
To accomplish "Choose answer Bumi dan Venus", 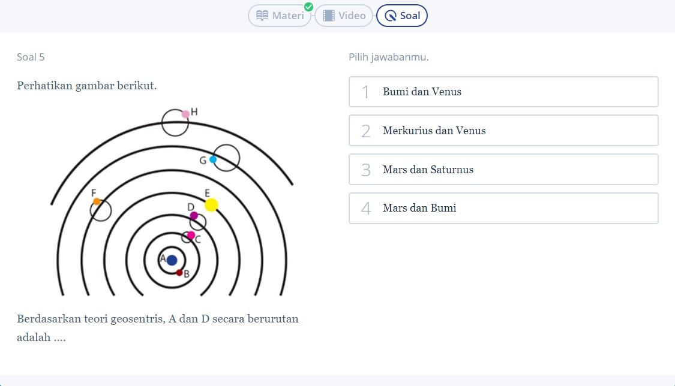I will [x=503, y=92].
